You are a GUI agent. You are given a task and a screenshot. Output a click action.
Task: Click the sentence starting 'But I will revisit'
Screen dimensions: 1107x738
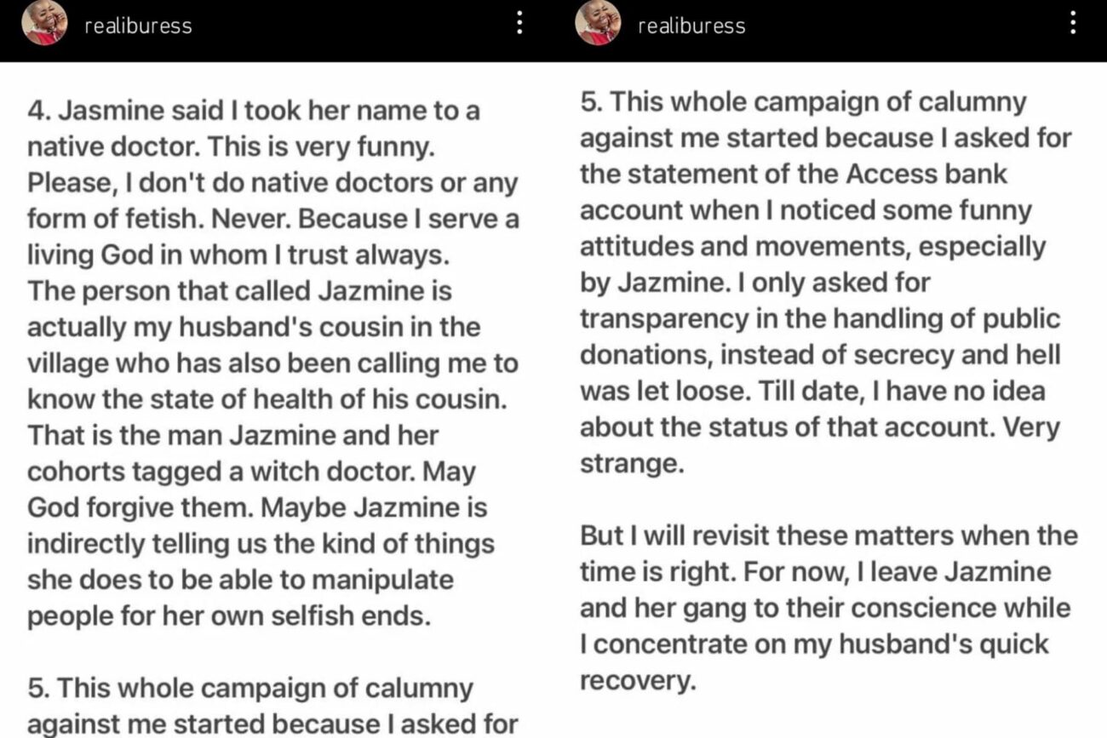(x=826, y=536)
